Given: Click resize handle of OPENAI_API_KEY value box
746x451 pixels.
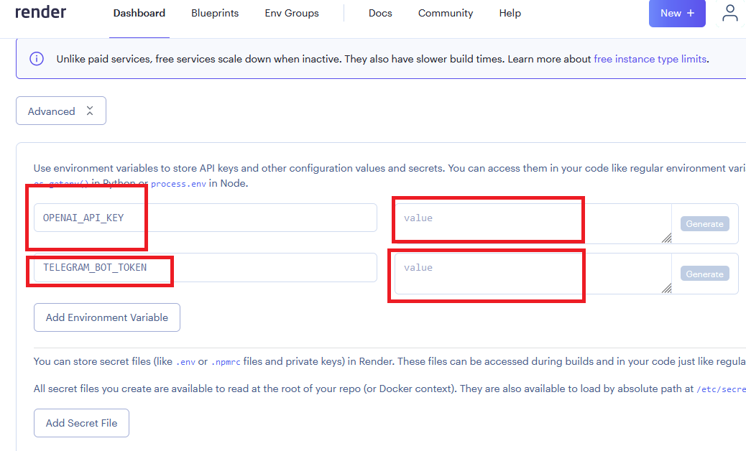Looking at the screenshot, I should click(x=666, y=238).
